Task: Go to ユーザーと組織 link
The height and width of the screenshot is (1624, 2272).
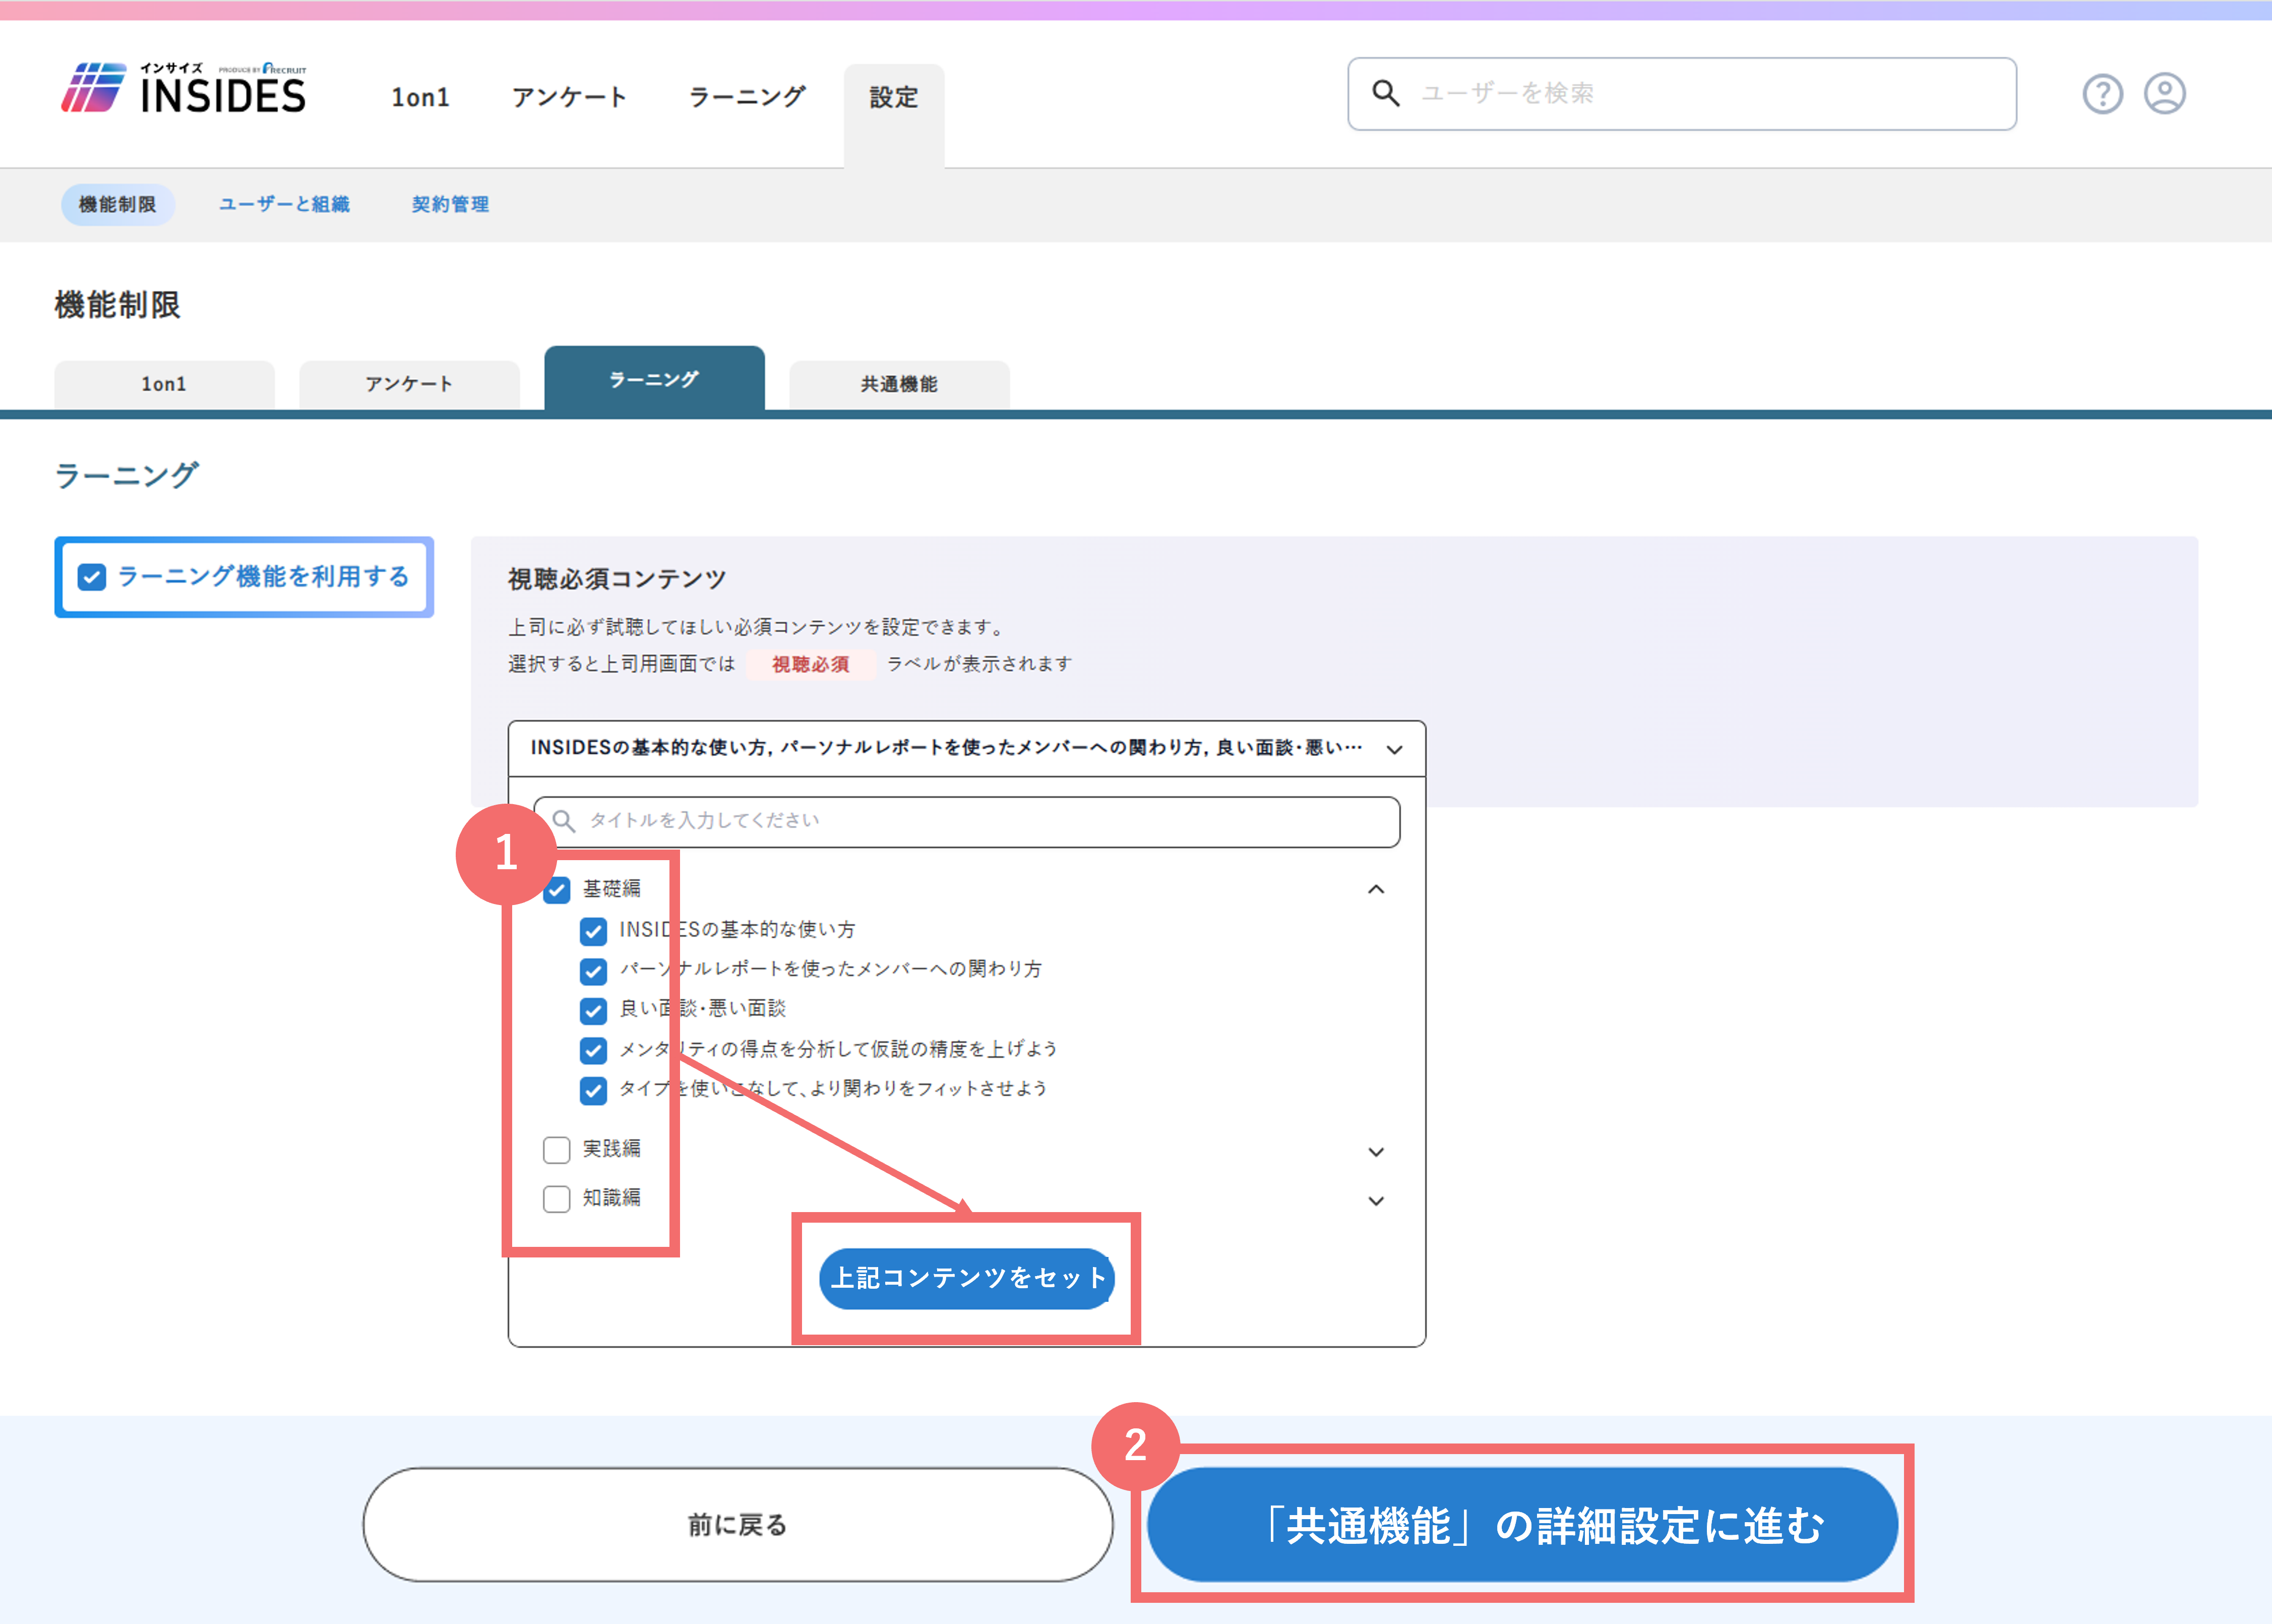Action: (x=285, y=204)
